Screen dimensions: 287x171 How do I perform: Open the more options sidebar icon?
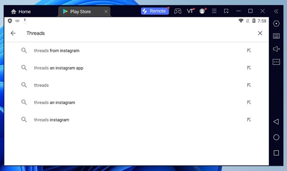click(x=276, y=62)
